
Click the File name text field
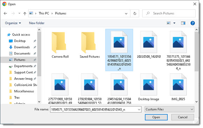[x=93, y=110]
